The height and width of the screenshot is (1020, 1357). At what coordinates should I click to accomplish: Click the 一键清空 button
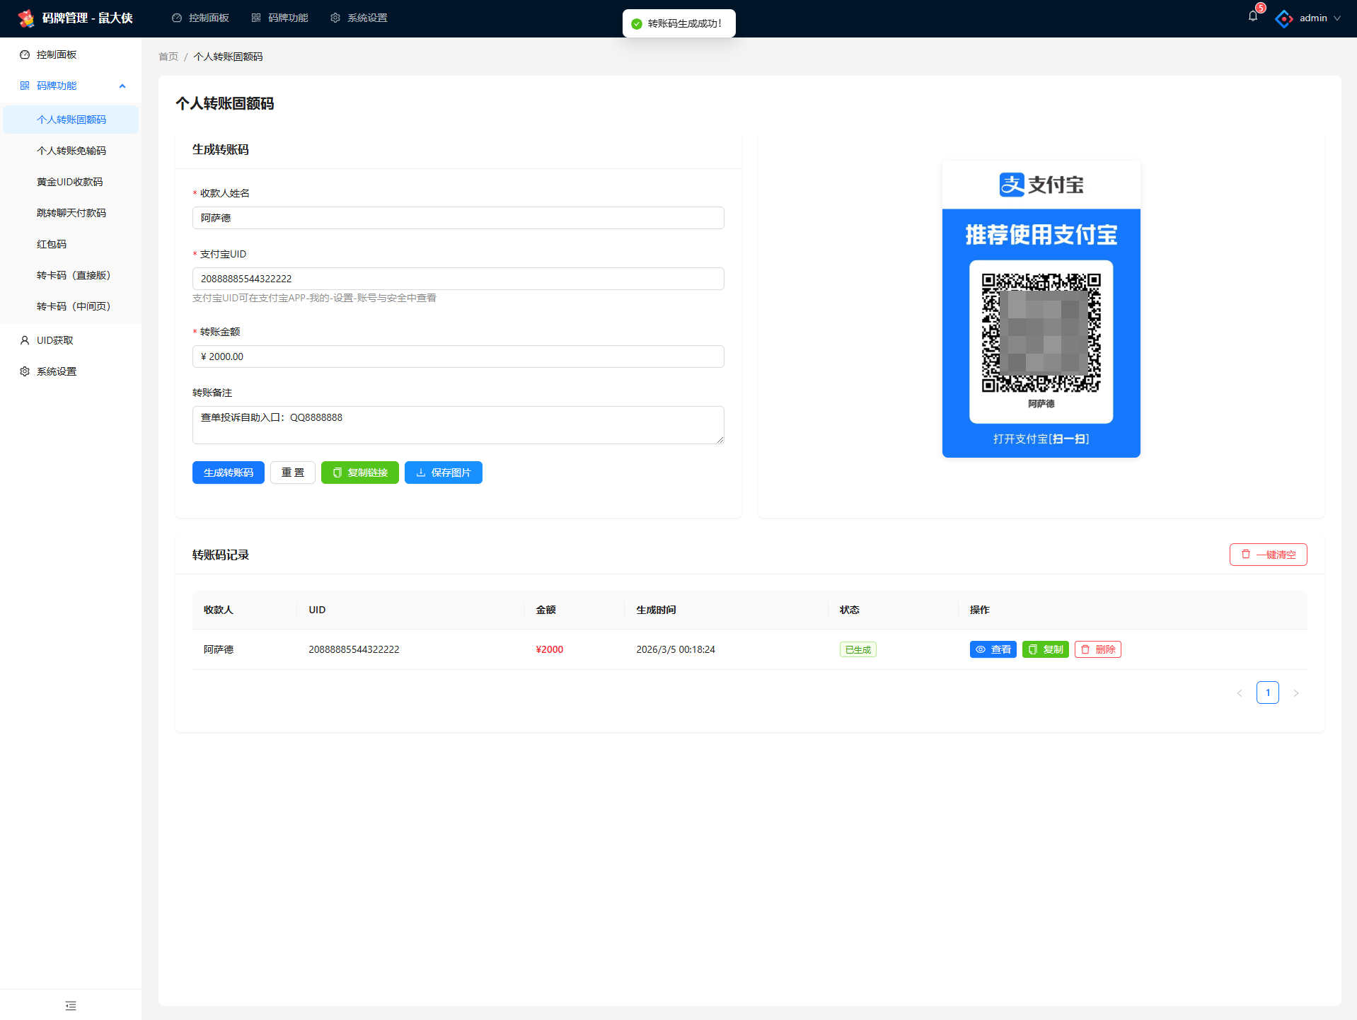[x=1268, y=555]
